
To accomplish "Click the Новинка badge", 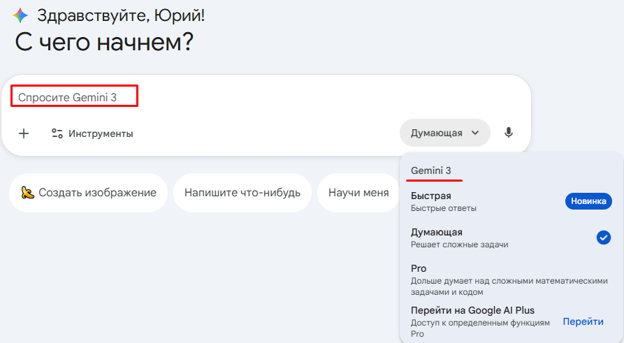I will coord(588,201).
